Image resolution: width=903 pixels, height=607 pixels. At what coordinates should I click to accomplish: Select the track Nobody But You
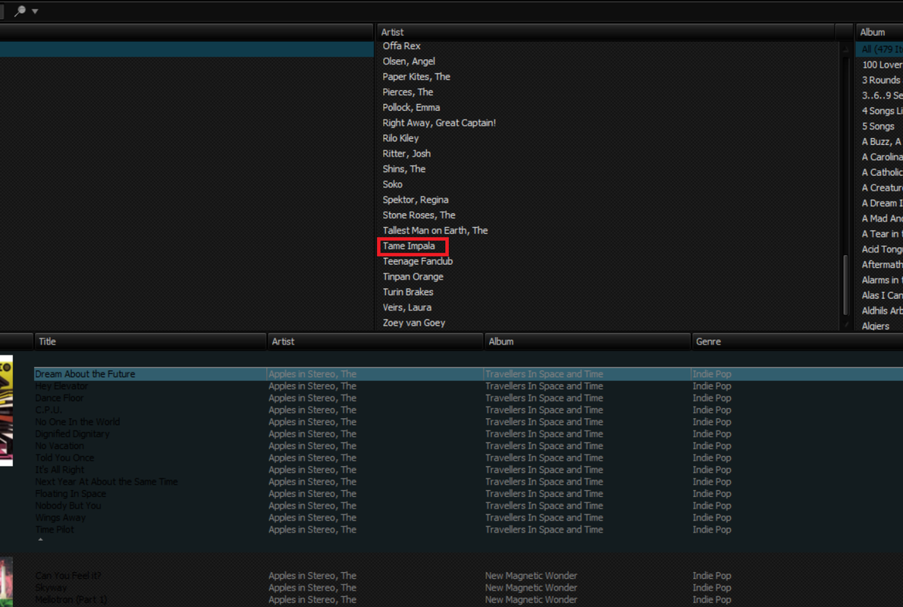(68, 505)
